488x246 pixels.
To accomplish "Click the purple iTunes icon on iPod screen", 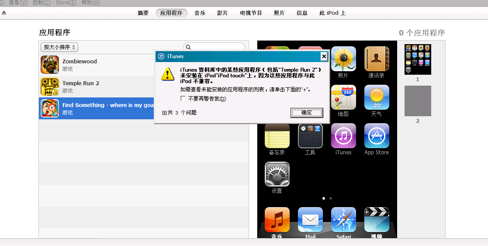I will point(343,136).
